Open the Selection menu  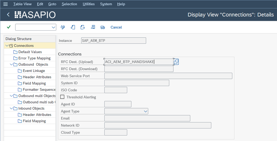coord(69,4)
